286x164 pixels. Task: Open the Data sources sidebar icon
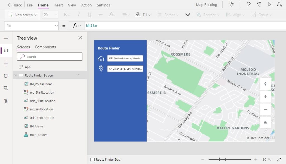click(6, 76)
